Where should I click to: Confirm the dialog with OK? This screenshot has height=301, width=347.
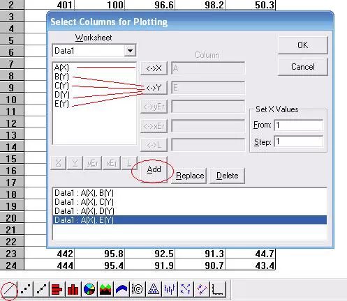pos(303,45)
